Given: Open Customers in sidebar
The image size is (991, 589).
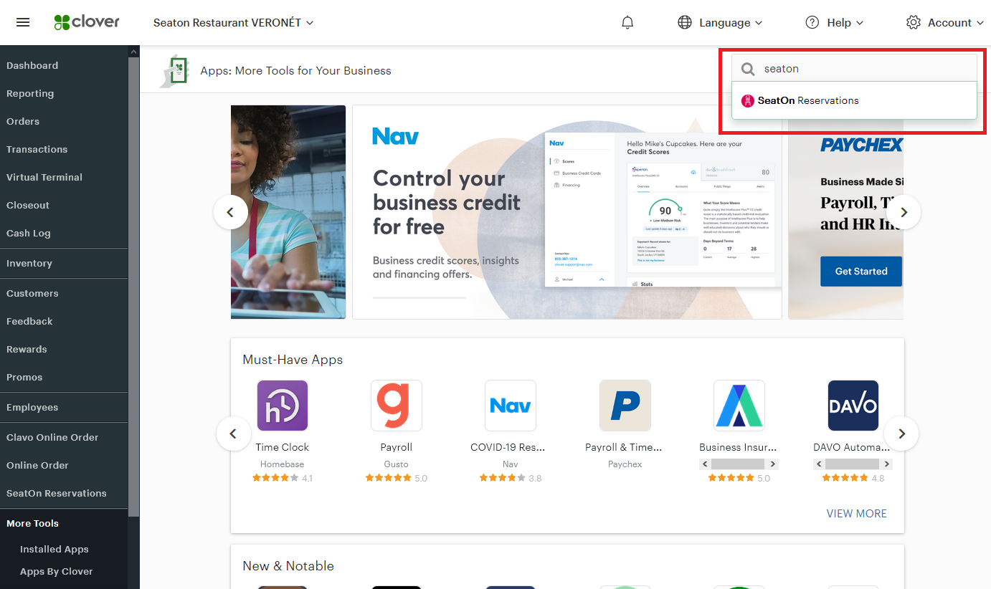Looking at the screenshot, I should point(32,293).
